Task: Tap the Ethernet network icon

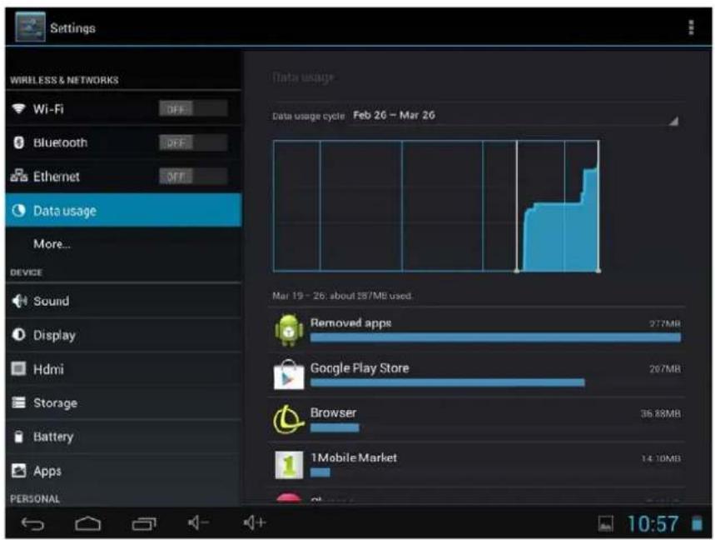Action: coord(18,176)
